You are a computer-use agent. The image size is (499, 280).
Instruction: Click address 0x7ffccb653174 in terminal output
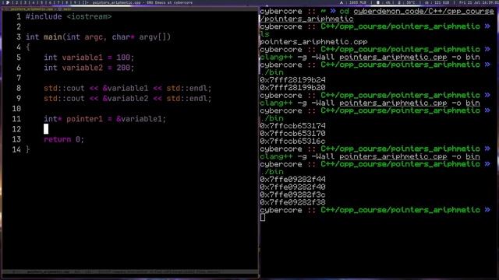coord(293,126)
